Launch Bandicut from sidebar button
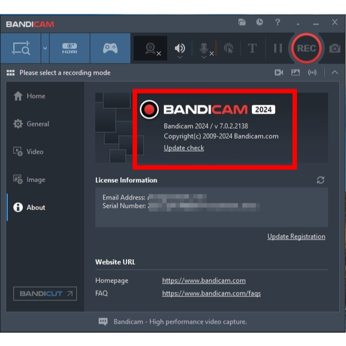The height and width of the screenshot is (346, 346). tap(45, 294)
